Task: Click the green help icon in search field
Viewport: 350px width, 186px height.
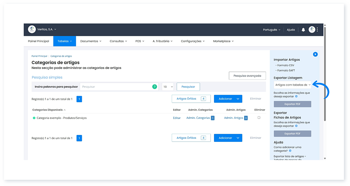Action: pyautogui.click(x=154, y=87)
